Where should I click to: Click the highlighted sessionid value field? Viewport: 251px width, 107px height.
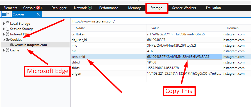[184, 56]
